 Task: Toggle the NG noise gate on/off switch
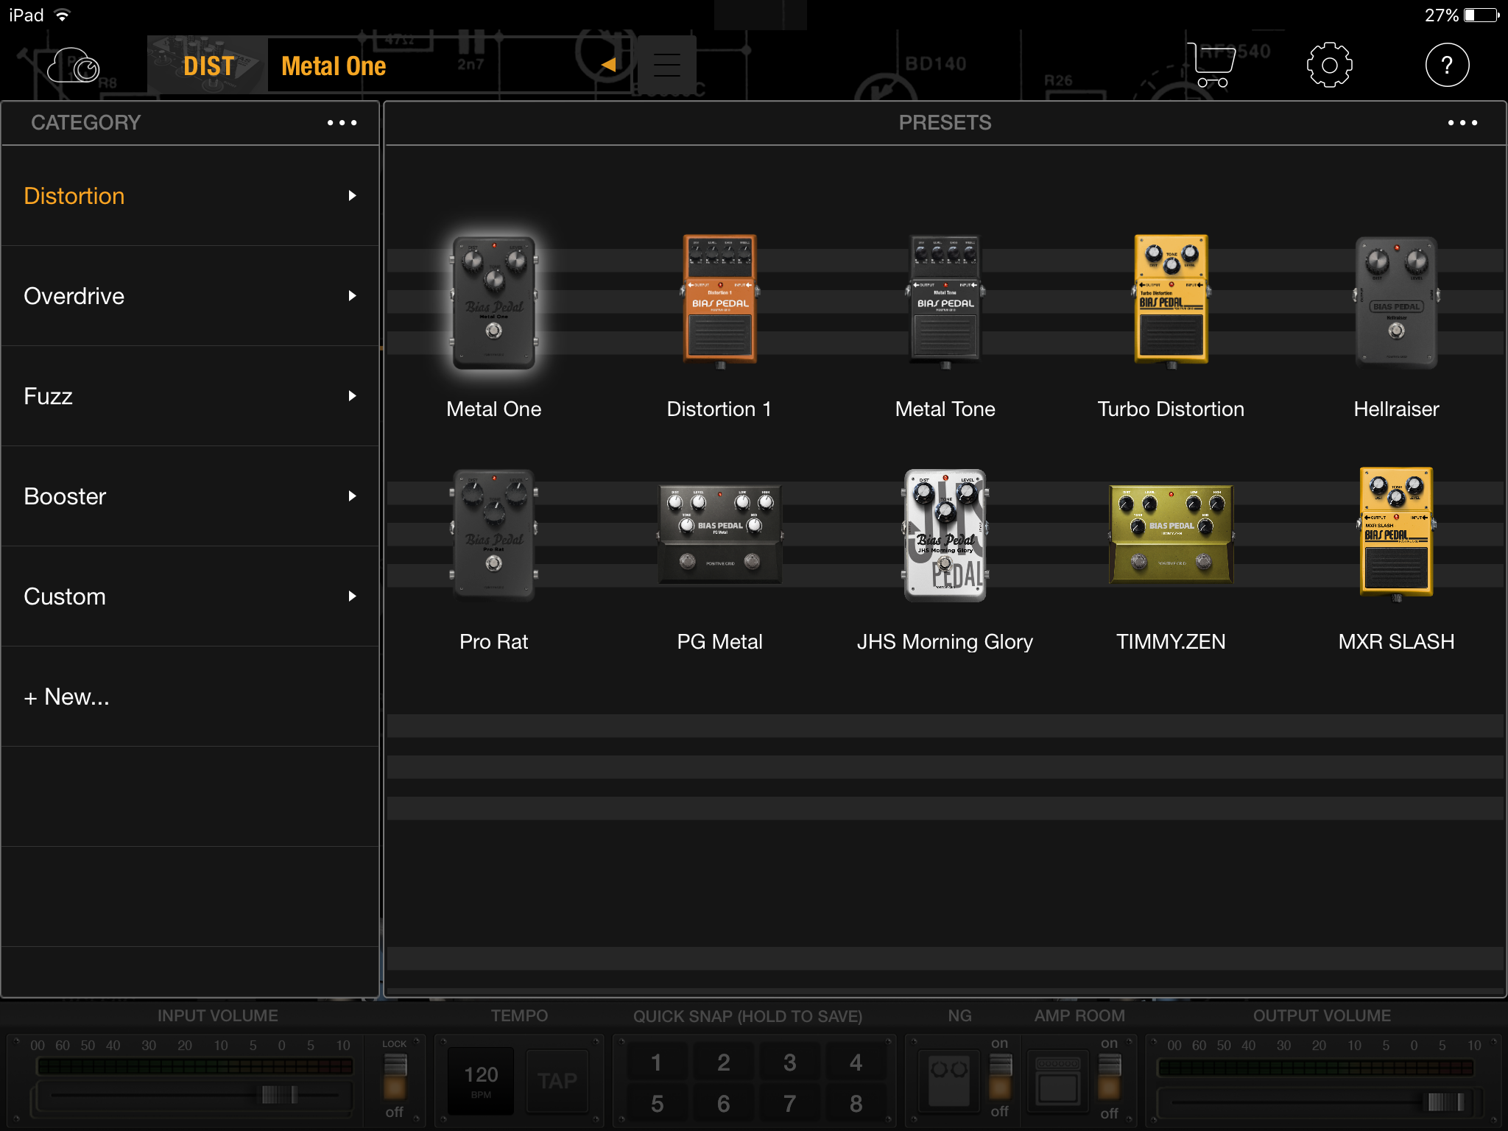(999, 1077)
